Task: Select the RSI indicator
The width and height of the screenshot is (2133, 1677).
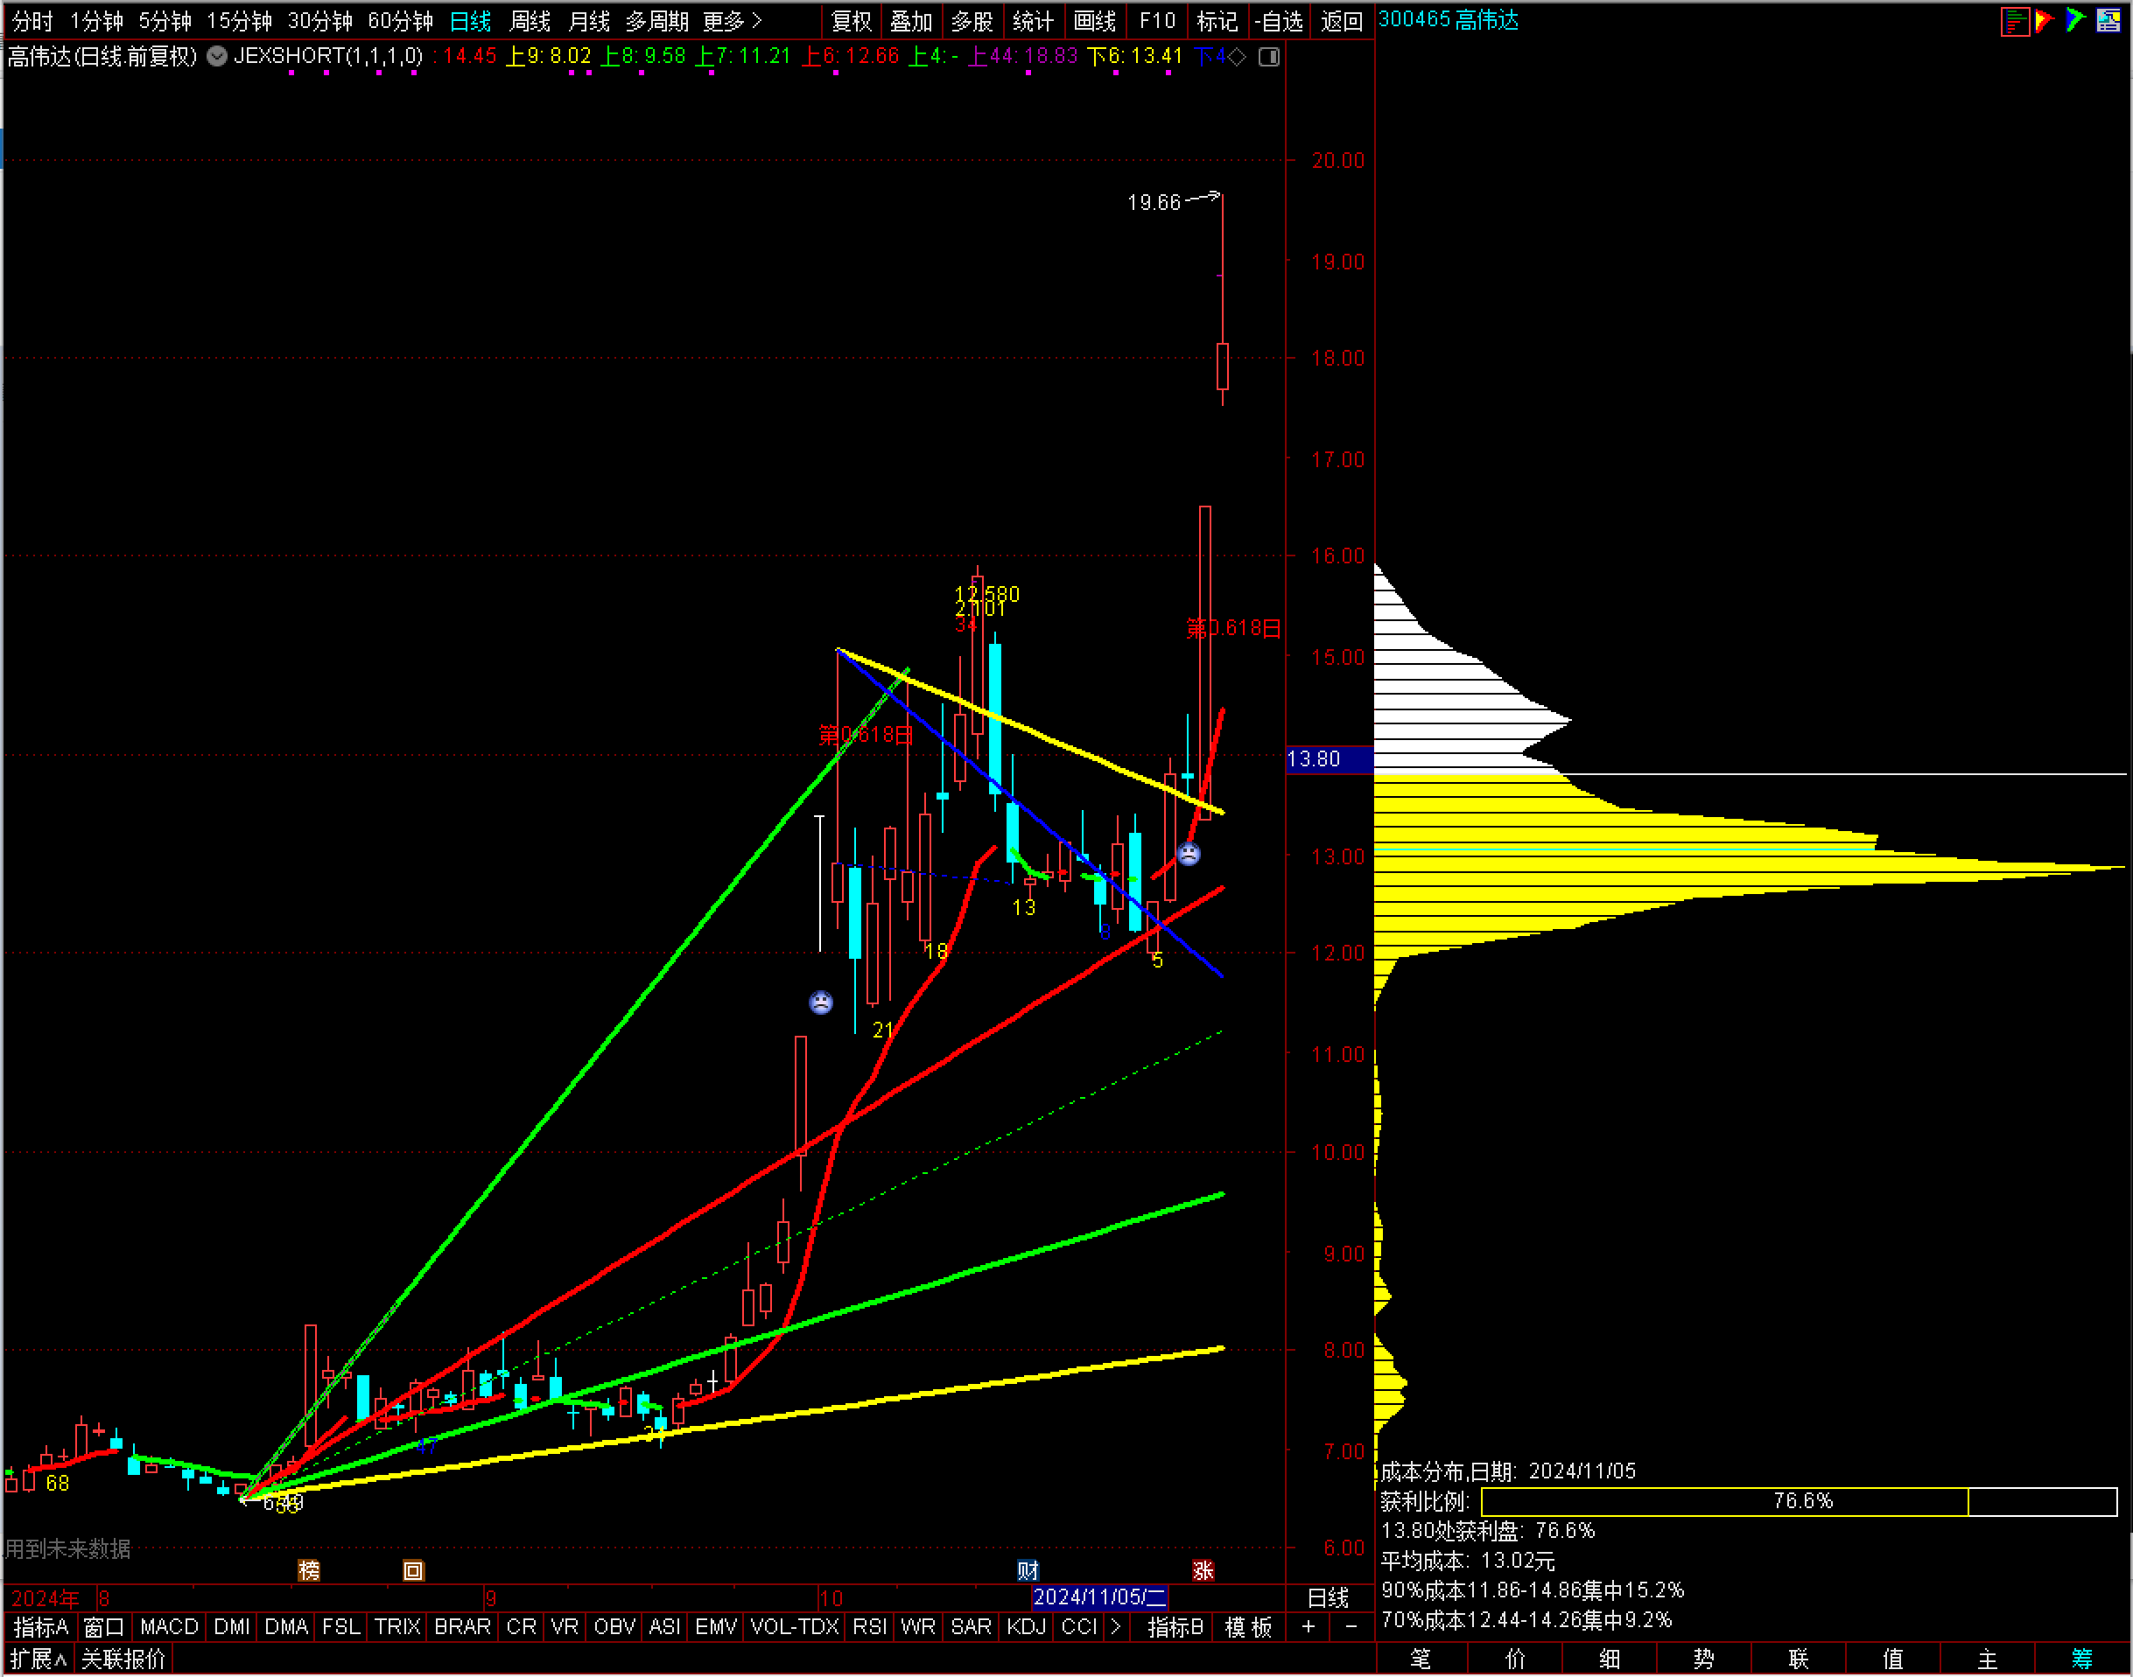Action: click(x=869, y=1627)
